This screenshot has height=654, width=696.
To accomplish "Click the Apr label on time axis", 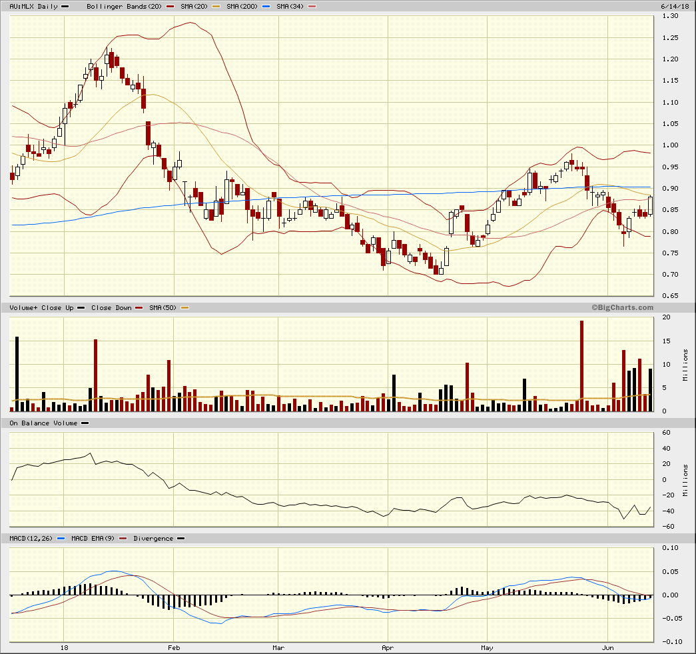I will (x=388, y=648).
